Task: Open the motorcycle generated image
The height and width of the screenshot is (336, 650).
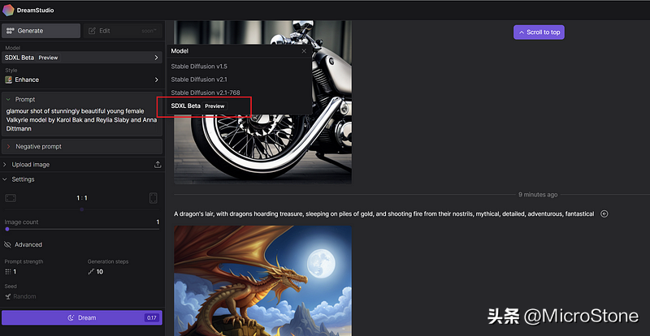Action: 262,102
